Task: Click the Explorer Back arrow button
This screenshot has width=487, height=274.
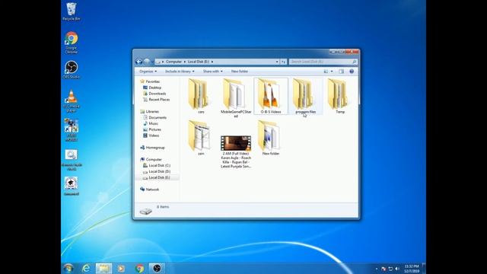Action: (x=138, y=62)
